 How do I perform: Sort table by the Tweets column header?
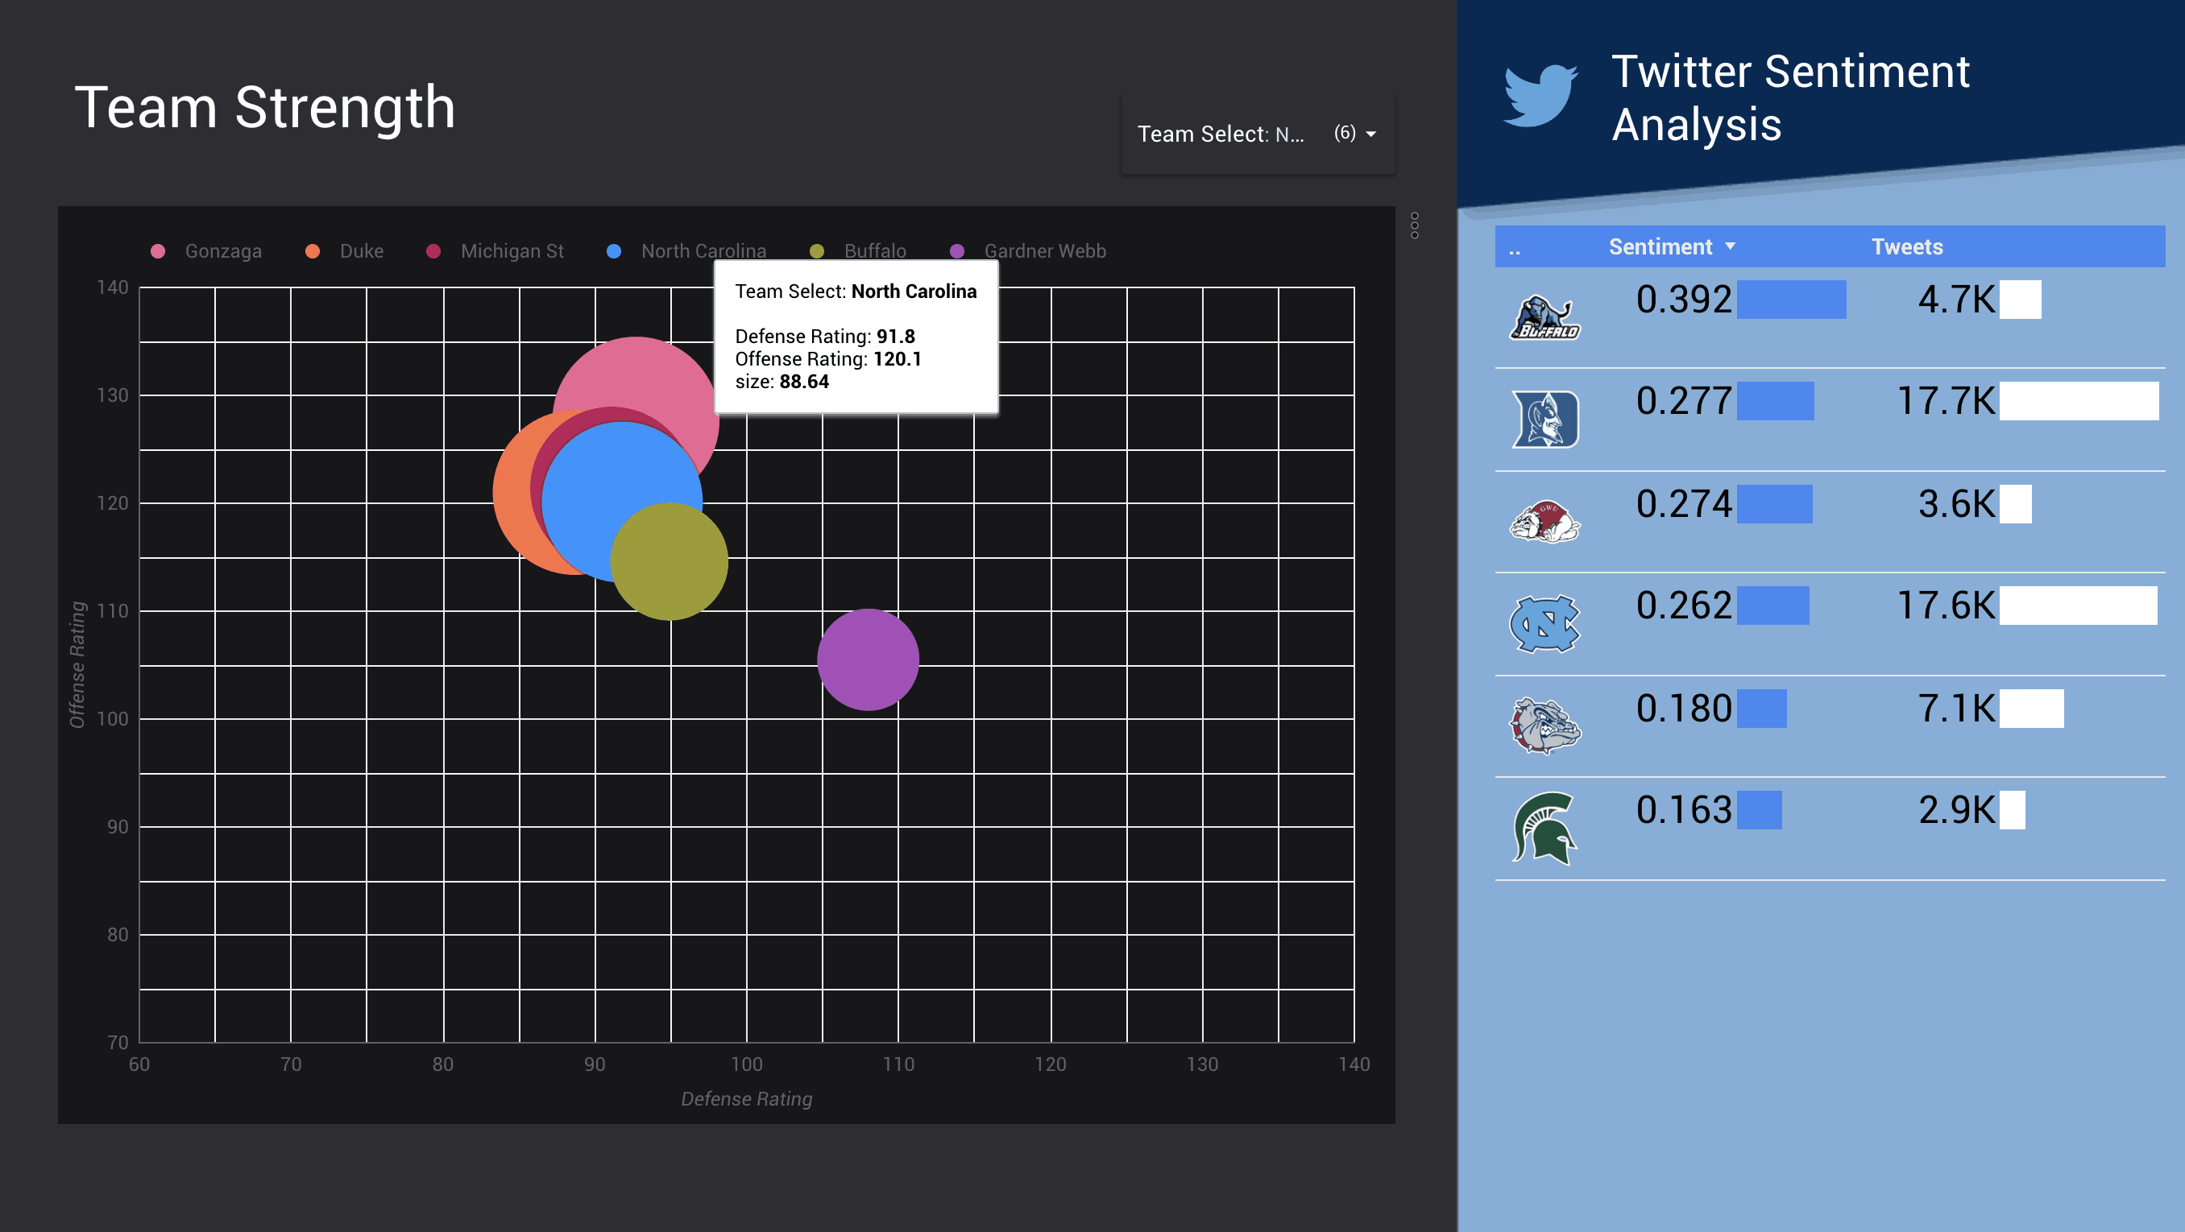click(x=1907, y=246)
